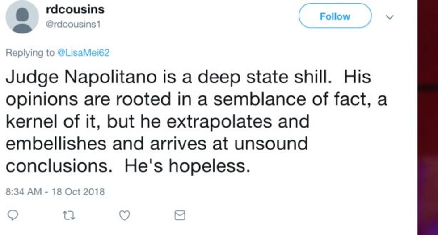This screenshot has height=235, width=438.
Task: Click the line "kernel of it, but he extrapolates"
Action: click(x=157, y=122)
